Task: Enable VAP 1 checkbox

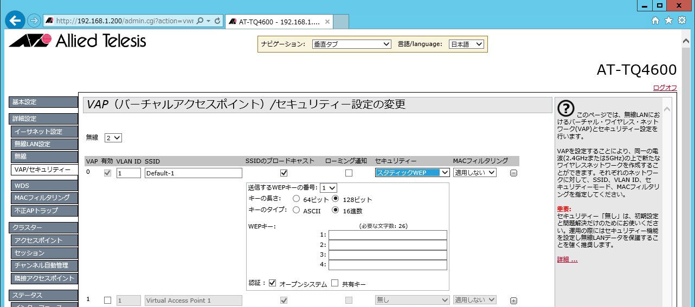Action: pos(107,300)
